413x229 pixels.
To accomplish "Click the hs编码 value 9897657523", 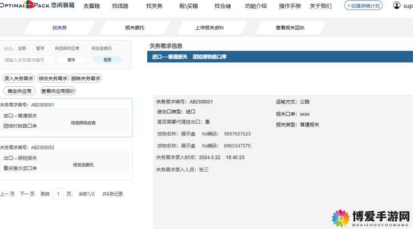I will click(237, 134).
